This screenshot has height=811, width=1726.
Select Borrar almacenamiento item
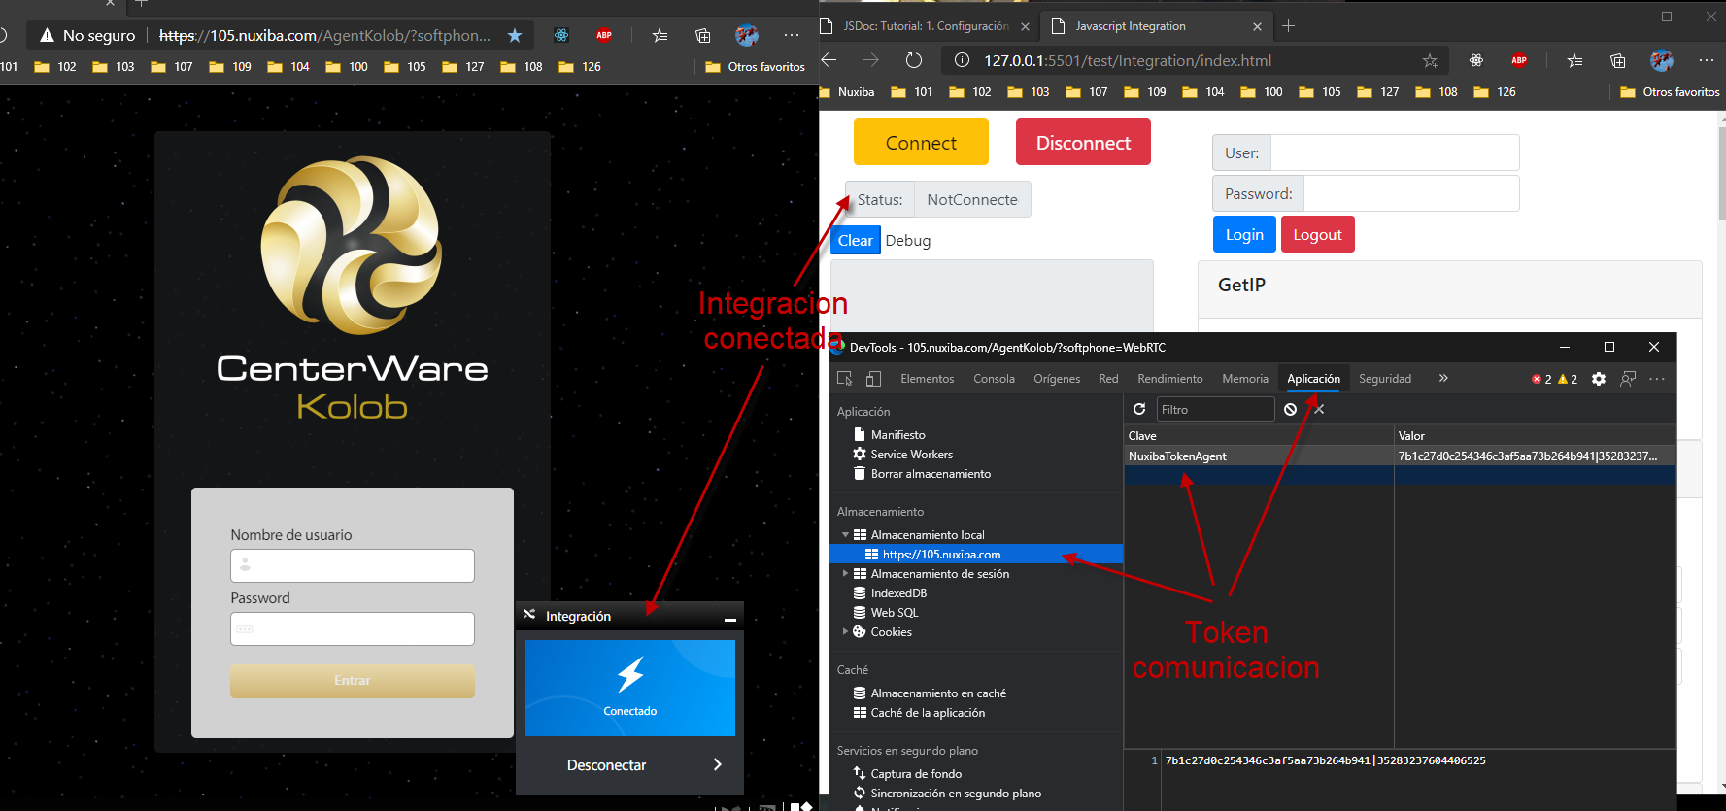[931, 474]
